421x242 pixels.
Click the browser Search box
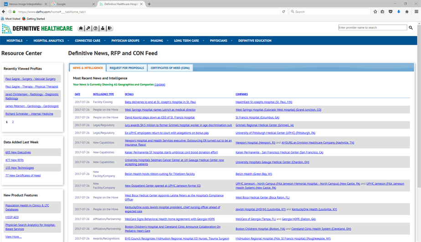[330, 12]
